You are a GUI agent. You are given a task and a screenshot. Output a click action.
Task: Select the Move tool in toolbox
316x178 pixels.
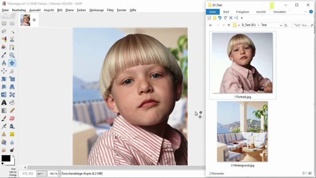12,63
